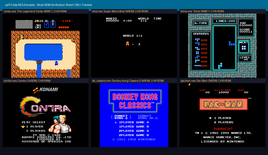Screen dimensions: 268x155
Task: Choose 1PLAYER GAME B in Donkey Kong Classics
Action: [x=134, y=126]
